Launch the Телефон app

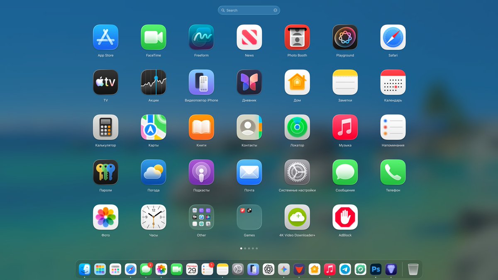click(x=393, y=172)
